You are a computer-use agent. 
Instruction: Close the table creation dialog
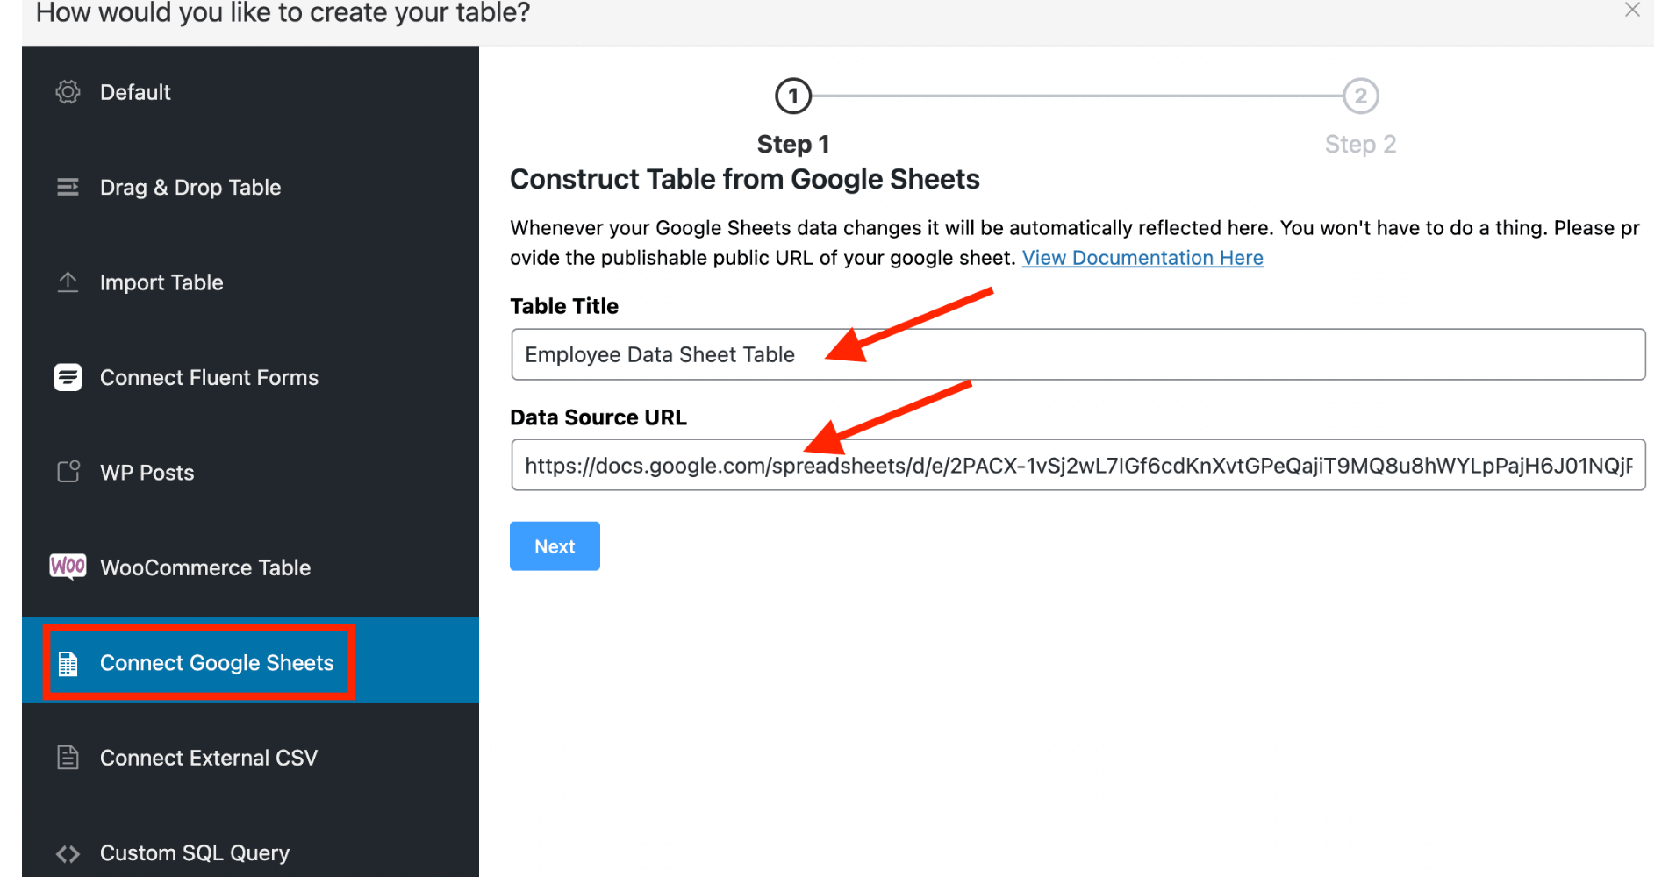1632,11
